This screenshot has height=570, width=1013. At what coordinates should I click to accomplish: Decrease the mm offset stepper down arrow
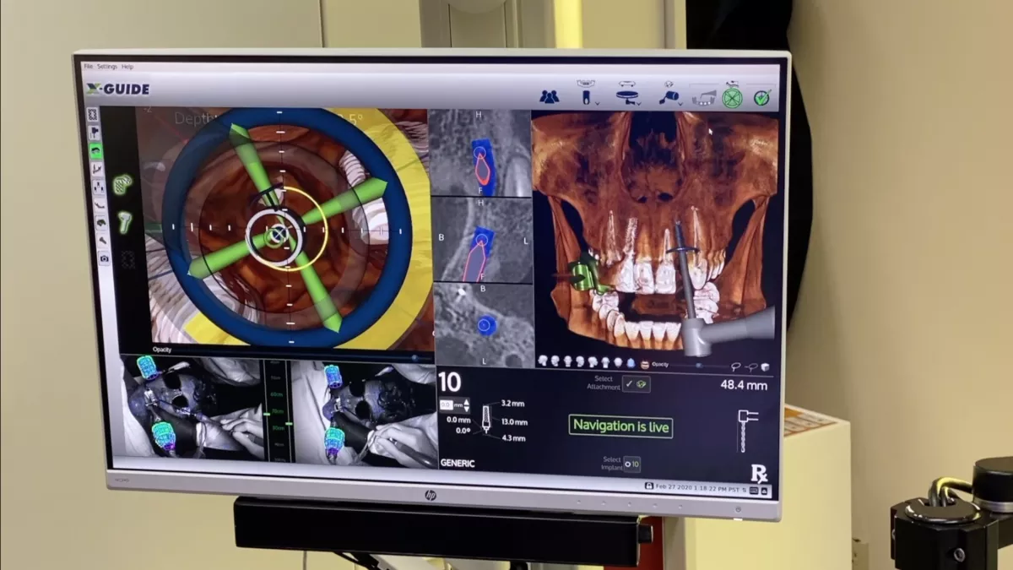(x=467, y=410)
